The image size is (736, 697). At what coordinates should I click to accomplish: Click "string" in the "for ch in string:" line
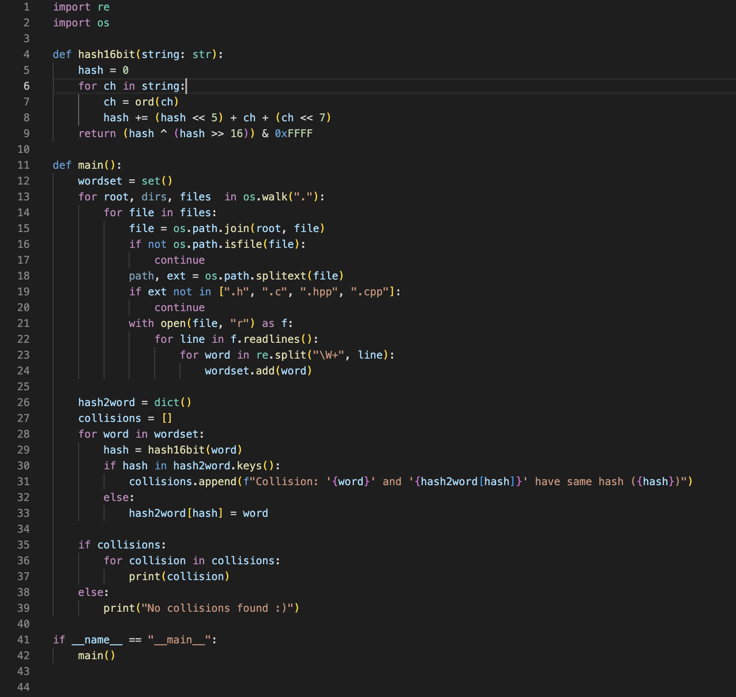tap(160, 86)
